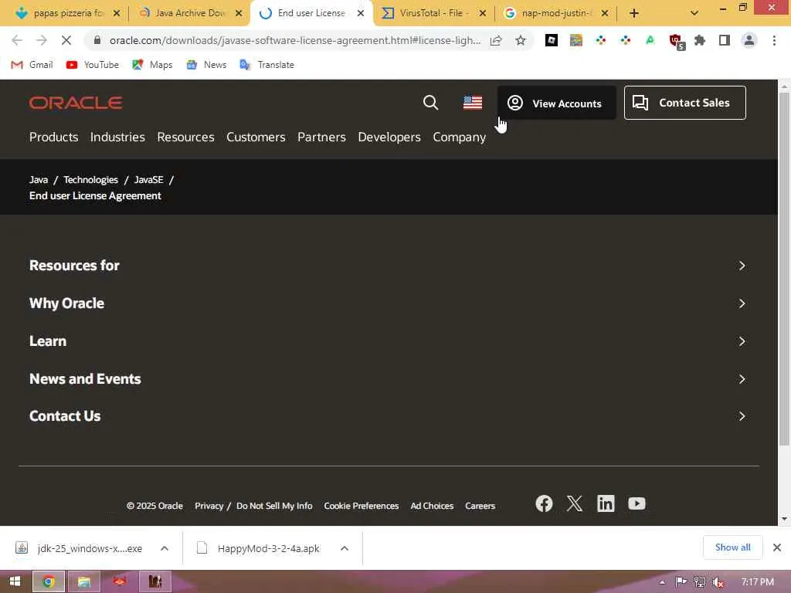791x593 pixels.
Task: Open Oracle's Facebook page icon
Action: [x=544, y=503]
